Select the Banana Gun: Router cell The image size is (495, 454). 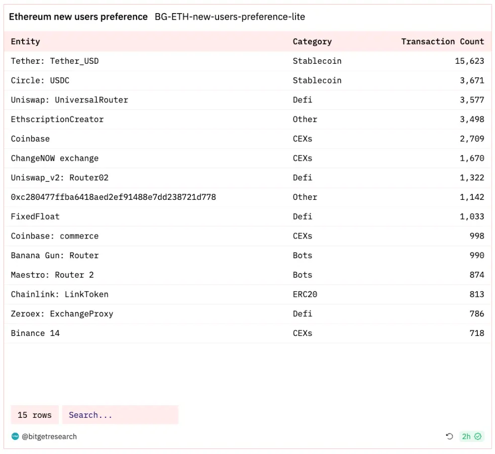[55, 256]
